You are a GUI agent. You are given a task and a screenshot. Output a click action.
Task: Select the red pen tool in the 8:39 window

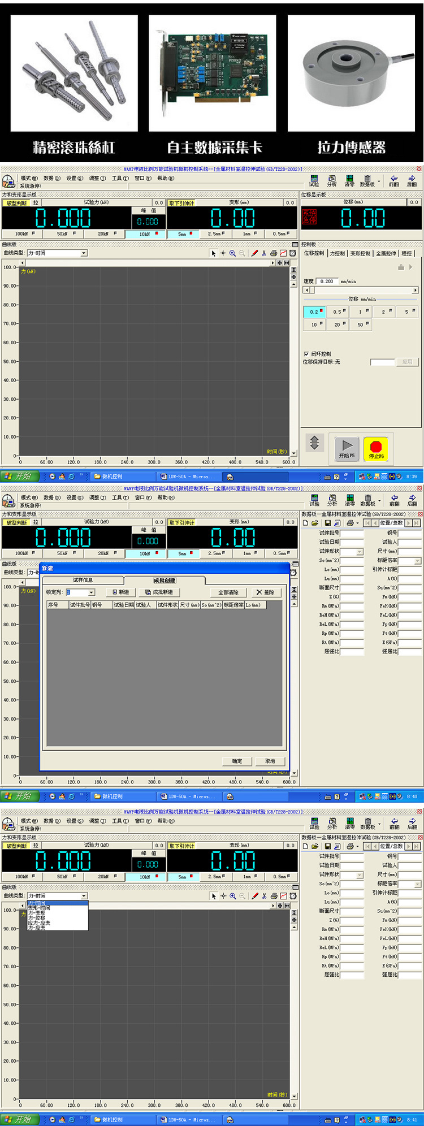click(x=254, y=253)
